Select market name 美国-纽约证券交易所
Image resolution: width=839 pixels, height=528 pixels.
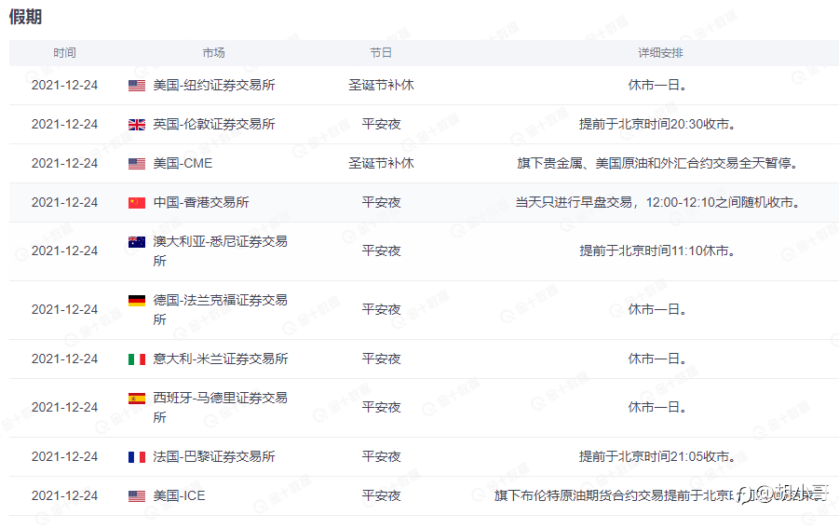click(214, 85)
